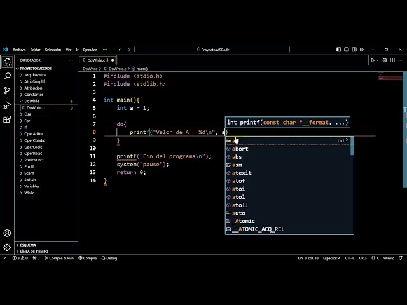Expand the Arquitectura folder
The height and width of the screenshot is (305, 407).
tap(35, 74)
